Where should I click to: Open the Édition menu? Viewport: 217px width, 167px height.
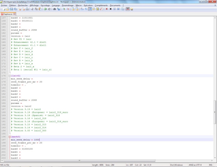click(x=12, y=5)
